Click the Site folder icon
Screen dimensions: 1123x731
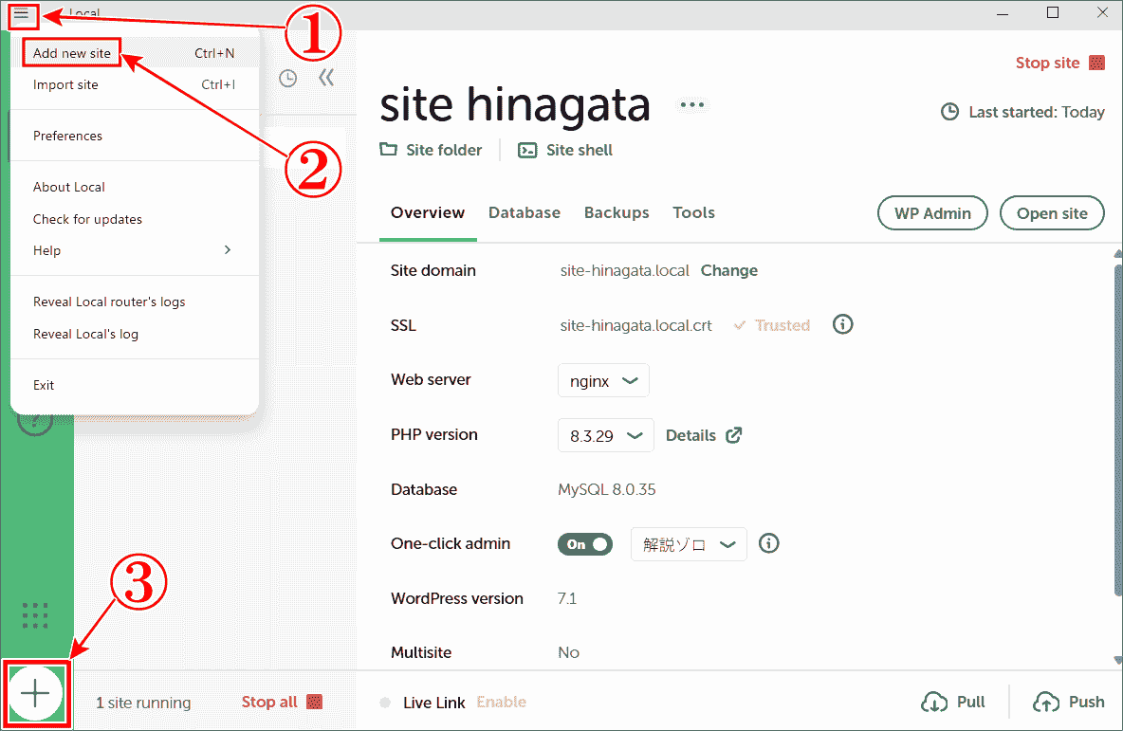click(x=388, y=150)
